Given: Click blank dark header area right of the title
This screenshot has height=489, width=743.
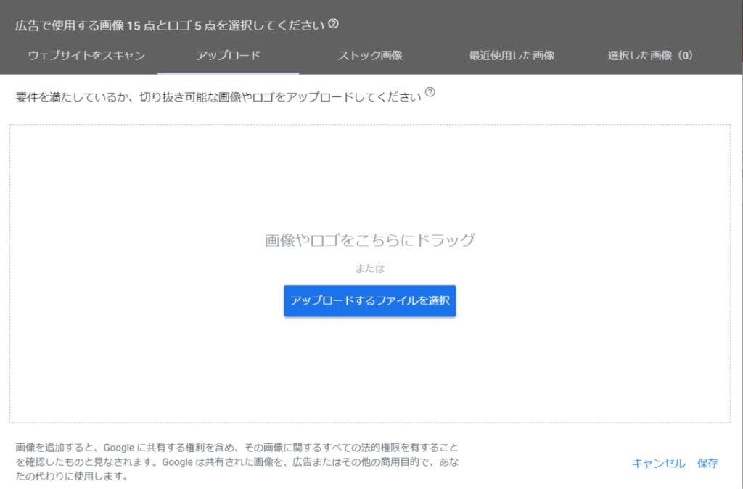Looking at the screenshot, I should 544,24.
